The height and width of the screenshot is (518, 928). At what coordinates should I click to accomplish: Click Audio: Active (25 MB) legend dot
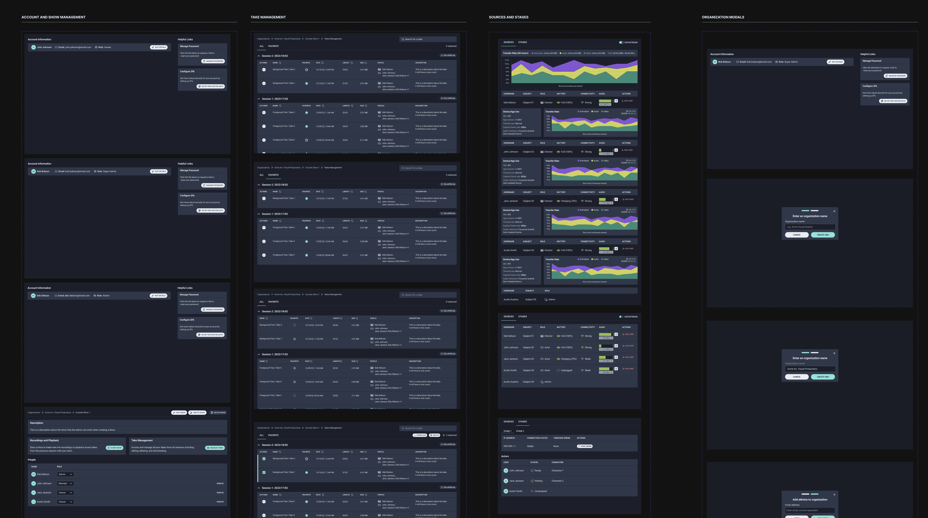560,53
